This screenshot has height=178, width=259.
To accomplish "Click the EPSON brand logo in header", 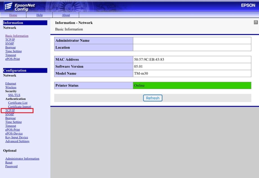I will (x=248, y=5).
